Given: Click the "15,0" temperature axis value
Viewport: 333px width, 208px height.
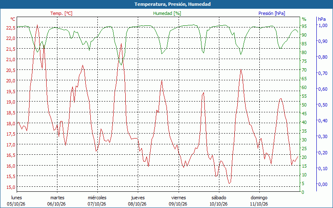Looking at the screenshot, I should (11, 187).
